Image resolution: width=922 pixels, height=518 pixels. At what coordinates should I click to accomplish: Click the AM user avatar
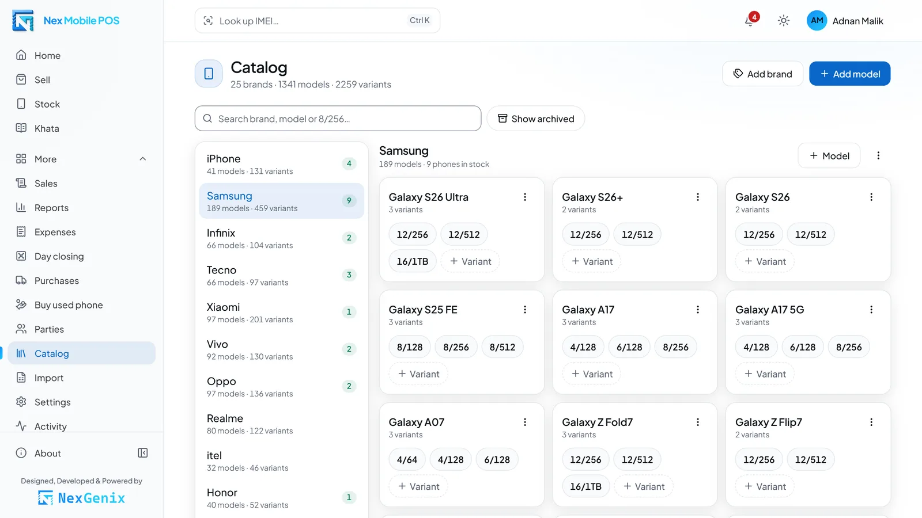point(817,21)
